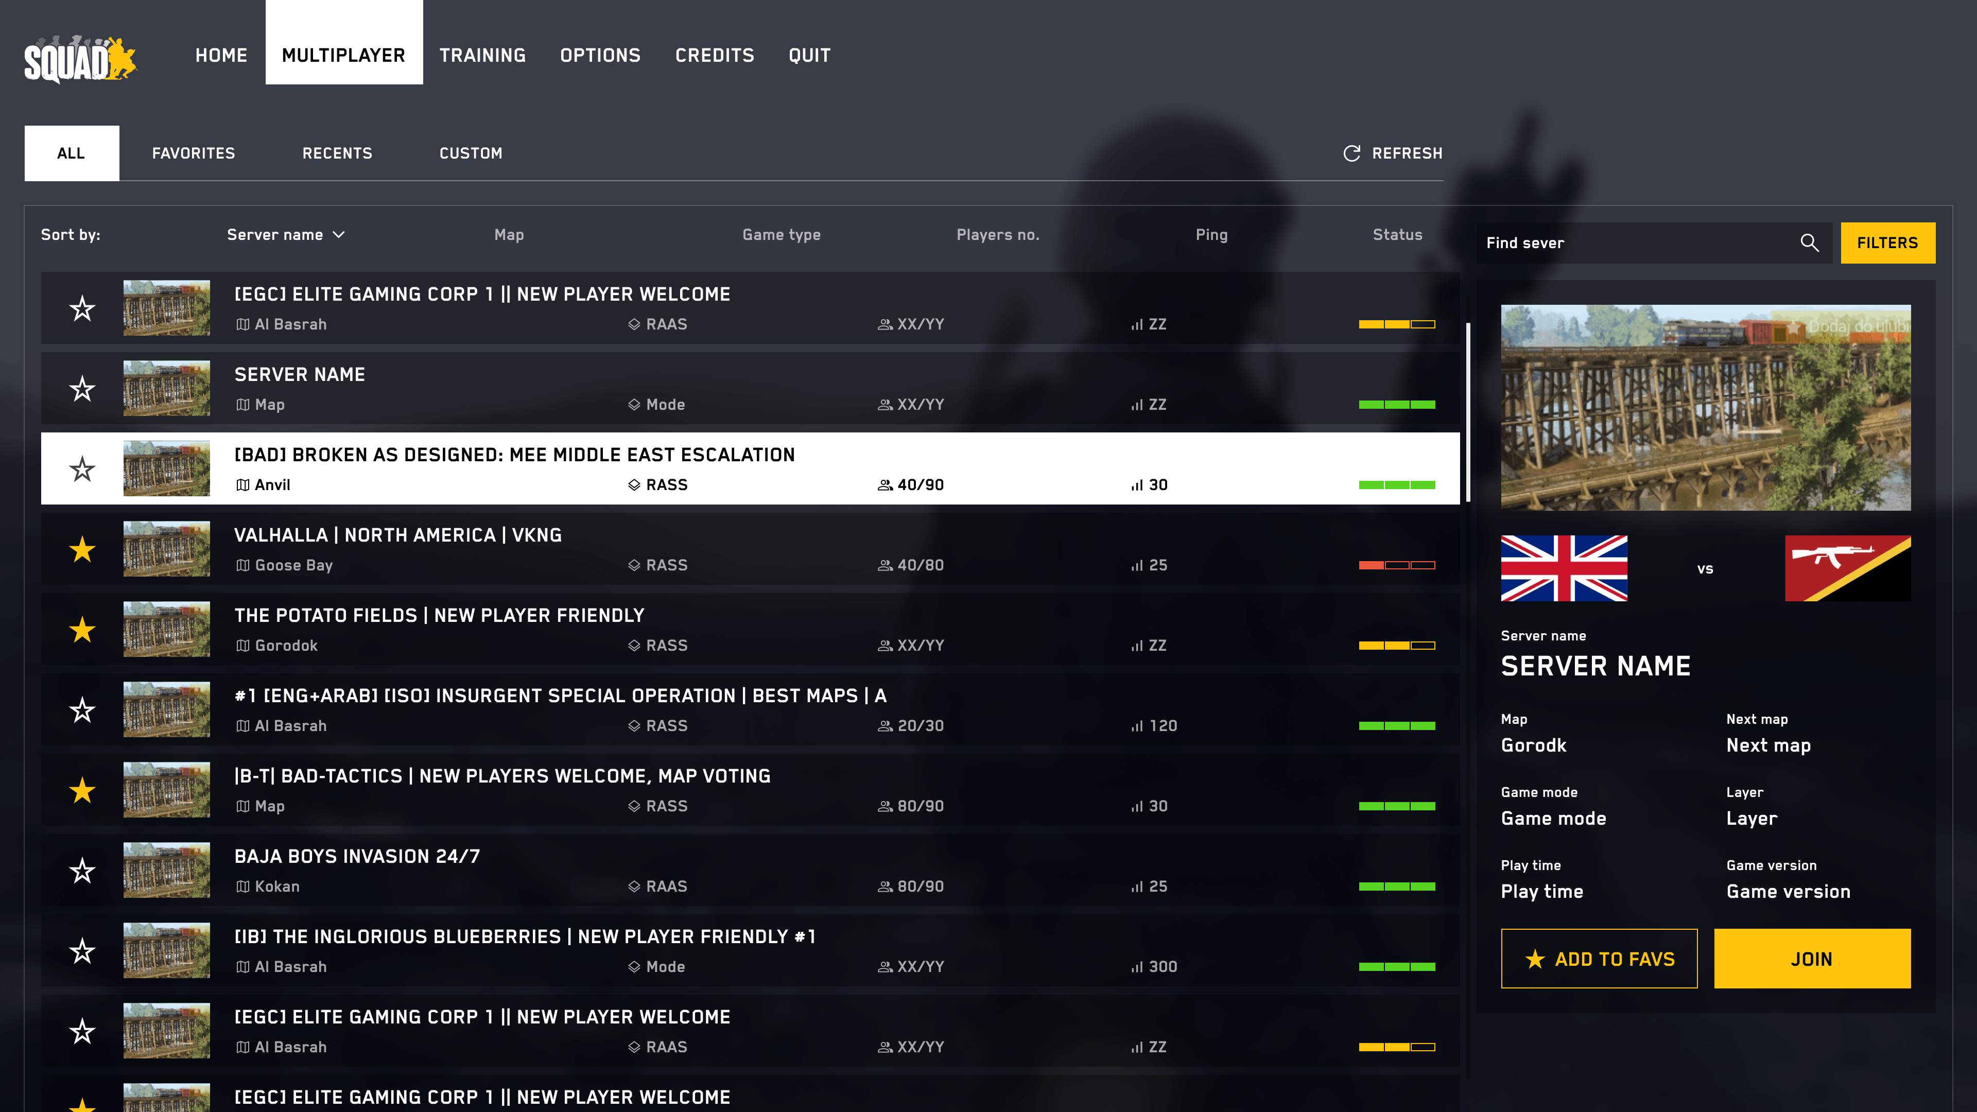Screen dimensions: 1977x1112
Task: Go to the CREDITS tab
Action: tap(715, 55)
